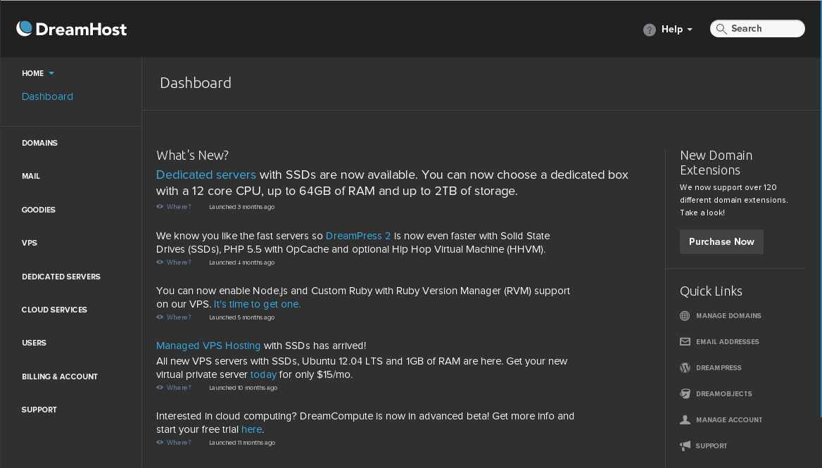Open the Managed VPS Hosting link

208,346
